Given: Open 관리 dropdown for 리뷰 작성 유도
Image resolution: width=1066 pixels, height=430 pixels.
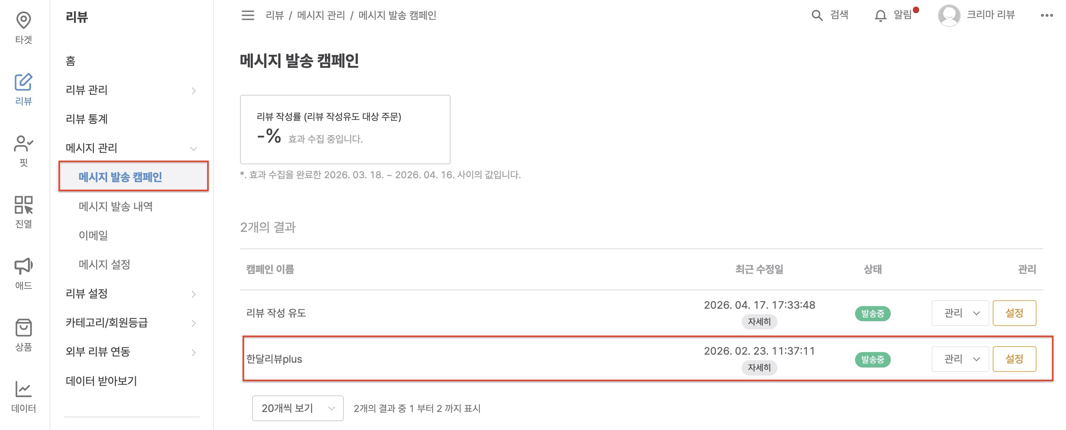Looking at the screenshot, I should [960, 313].
